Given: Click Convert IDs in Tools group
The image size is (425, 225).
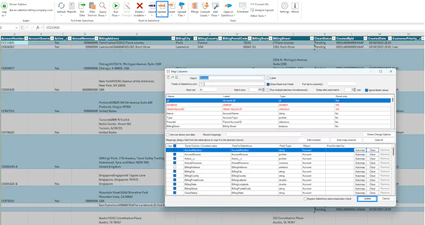Looking at the screenshot, I should tap(260, 4).
